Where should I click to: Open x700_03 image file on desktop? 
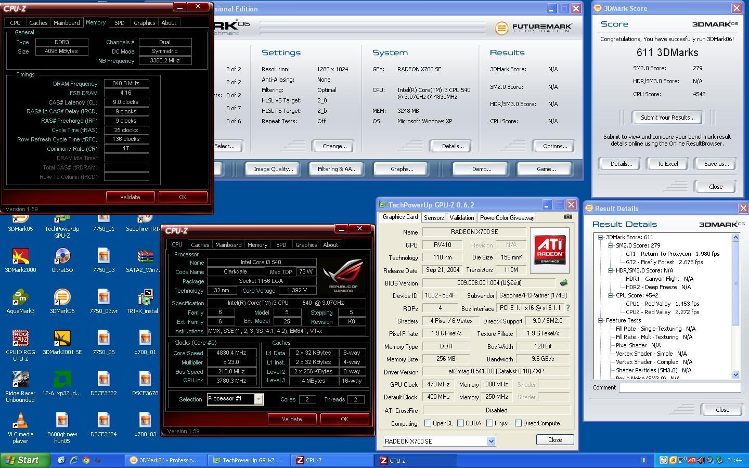(145, 424)
